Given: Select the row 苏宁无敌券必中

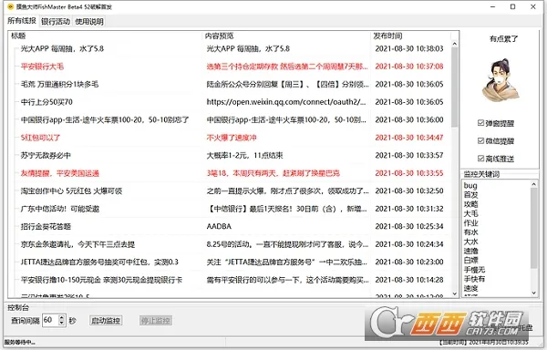Looking at the screenshot, I should pyautogui.click(x=232, y=155).
